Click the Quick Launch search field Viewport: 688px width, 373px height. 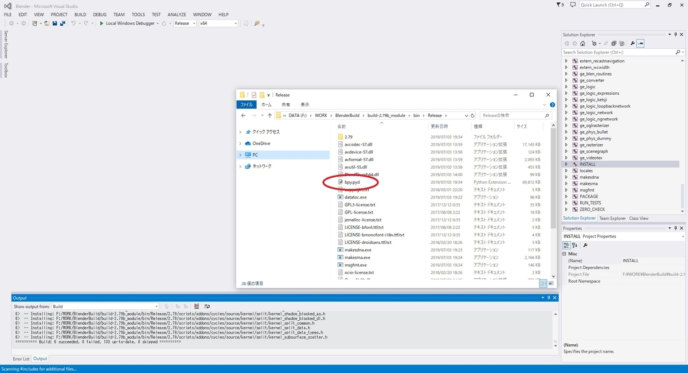tap(615, 5)
